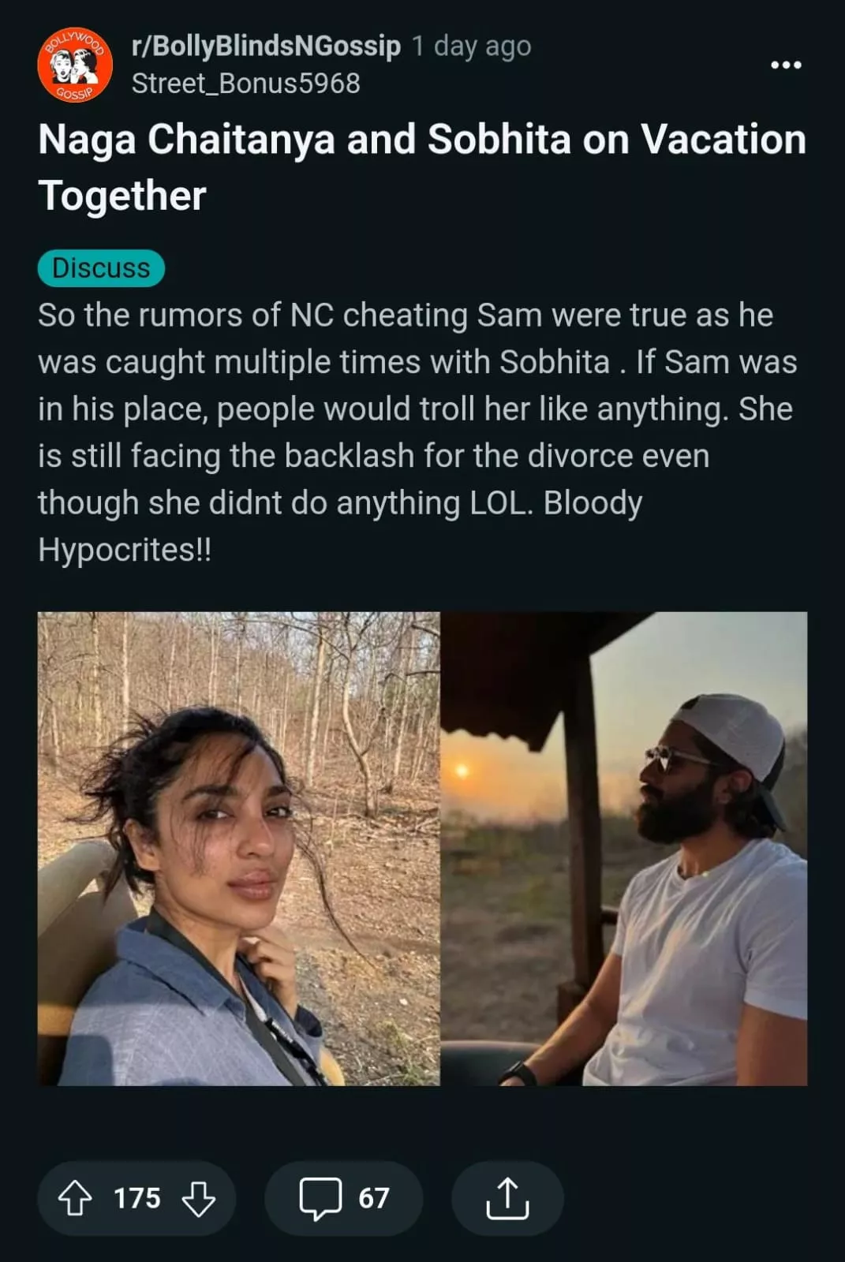Open the right sunset photo

coord(623,848)
